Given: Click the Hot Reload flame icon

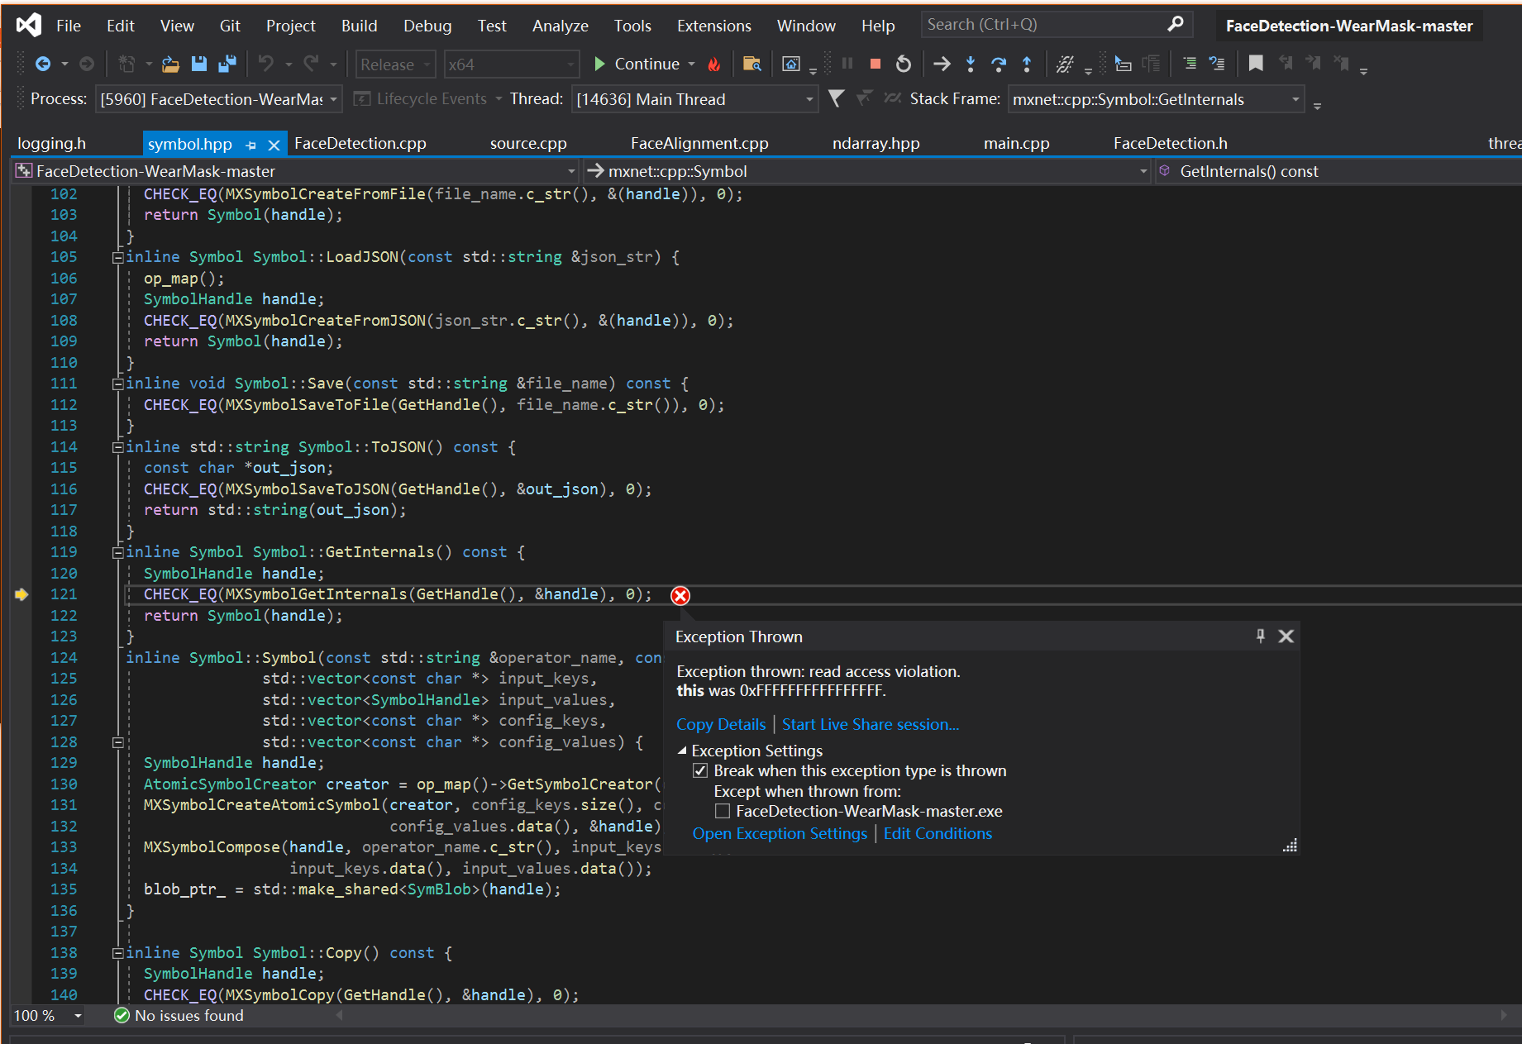Looking at the screenshot, I should (714, 64).
